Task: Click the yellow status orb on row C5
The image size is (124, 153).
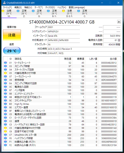Action: coord(5,128)
